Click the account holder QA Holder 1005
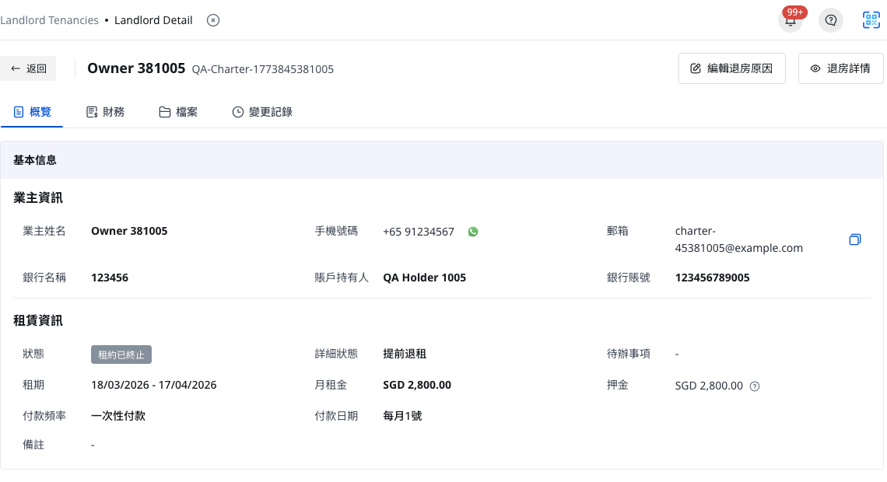Viewport: 887px width, 482px height. 424,278
